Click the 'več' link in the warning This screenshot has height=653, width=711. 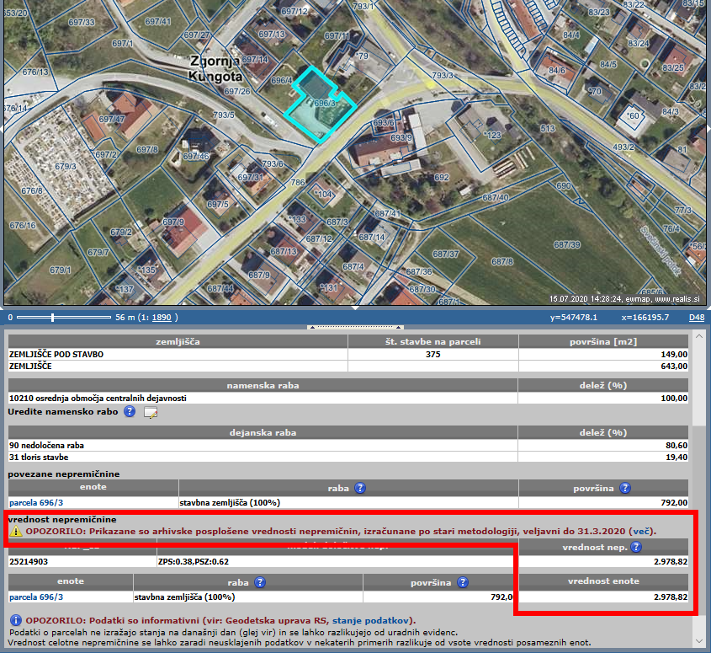641,532
